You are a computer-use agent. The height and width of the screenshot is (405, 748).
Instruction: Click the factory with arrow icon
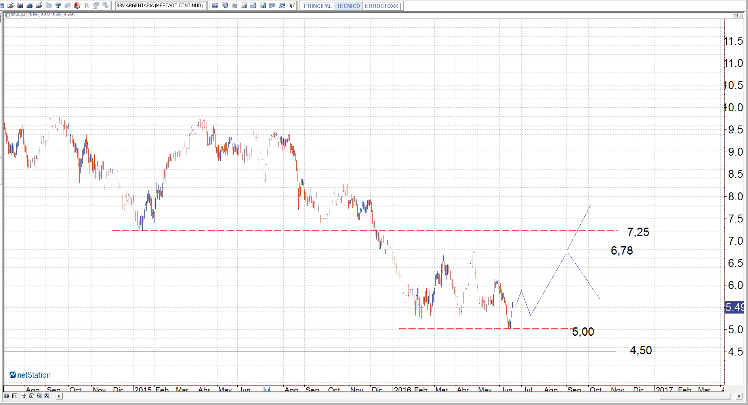coord(235,6)
